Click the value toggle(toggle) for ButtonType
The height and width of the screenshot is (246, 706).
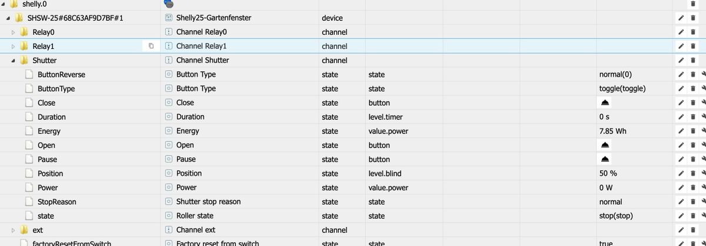(x=622, y=88)
